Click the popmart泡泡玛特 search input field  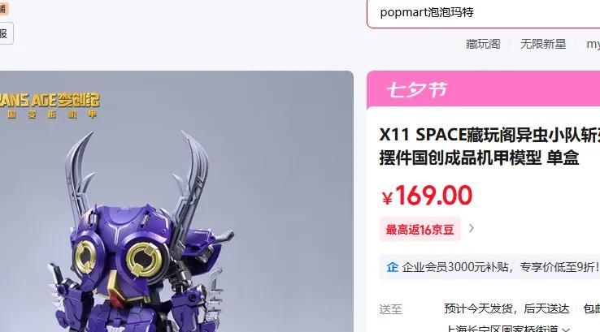click(483, 13)
